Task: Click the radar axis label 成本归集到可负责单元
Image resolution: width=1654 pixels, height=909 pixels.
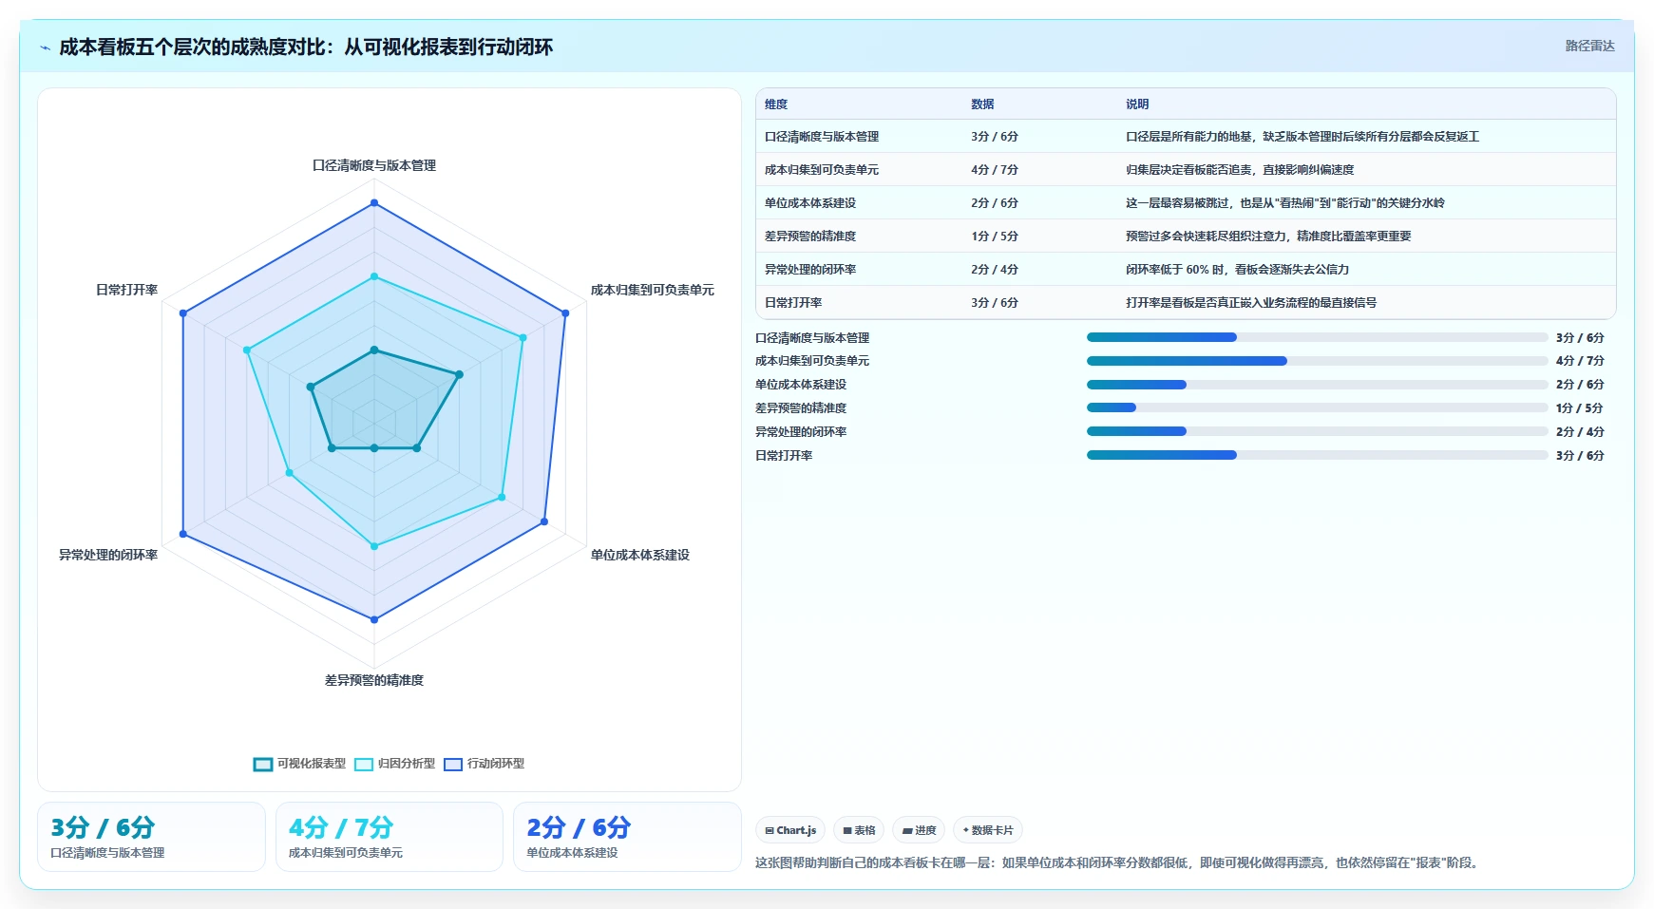Action: point(653,290)
